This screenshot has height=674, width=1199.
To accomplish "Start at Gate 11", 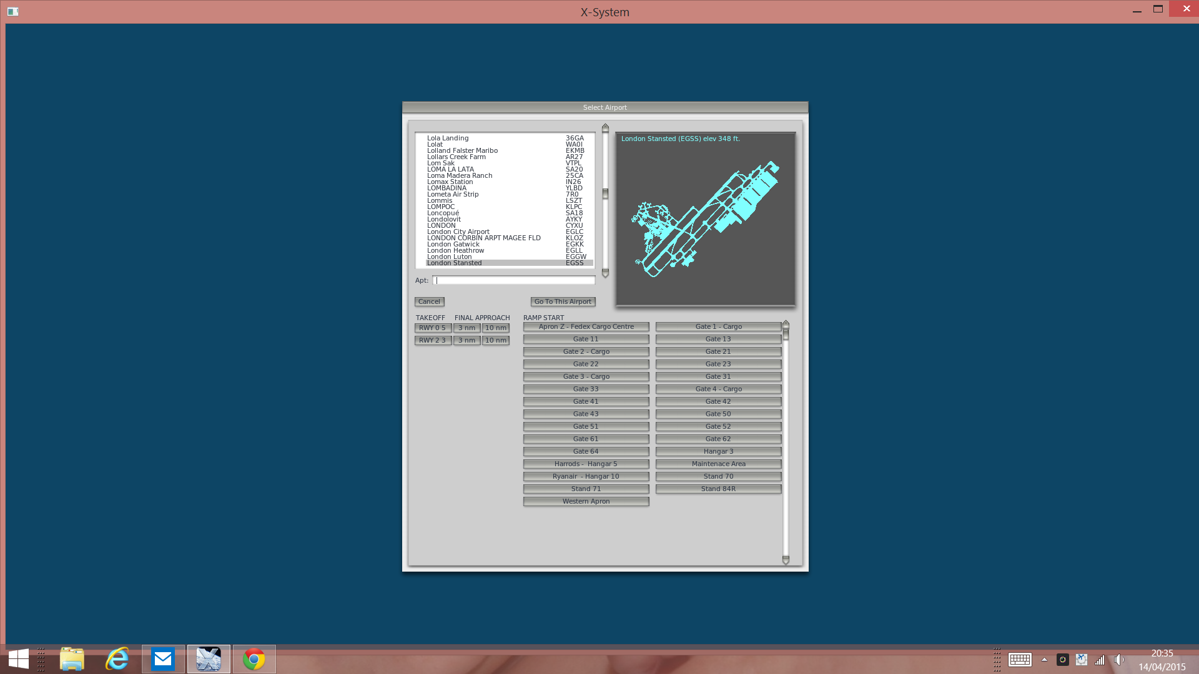I will [586, 339].
